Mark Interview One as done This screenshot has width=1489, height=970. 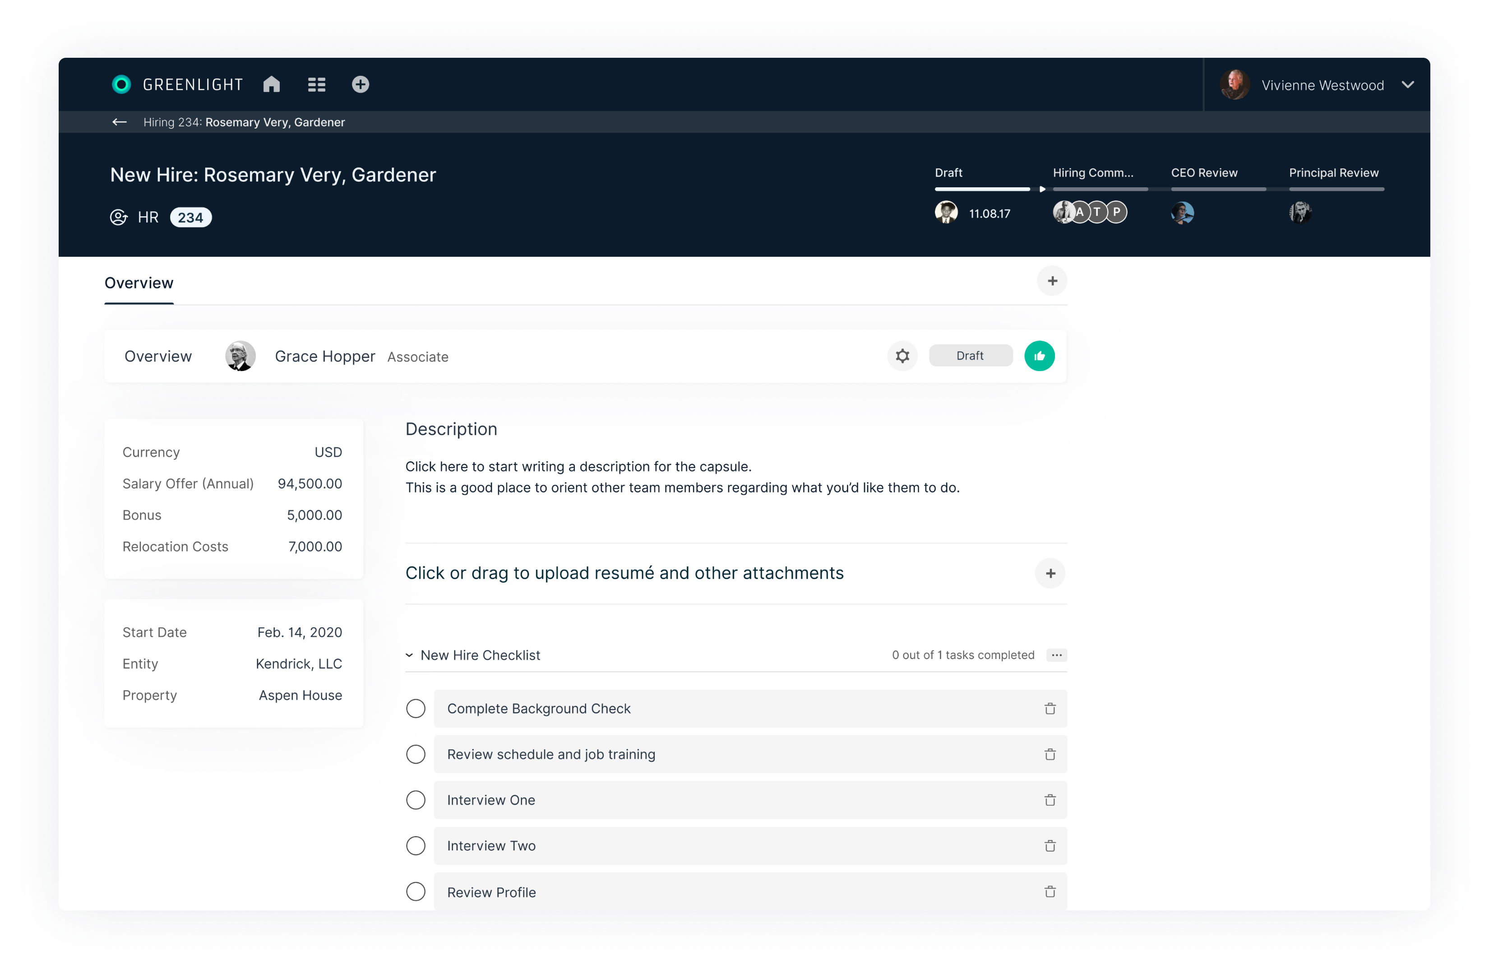click(x=416, y=800)
